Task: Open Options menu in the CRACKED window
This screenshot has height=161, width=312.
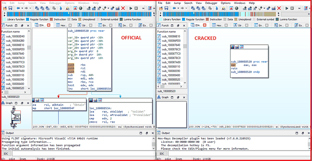Action: tap(226, 3)
